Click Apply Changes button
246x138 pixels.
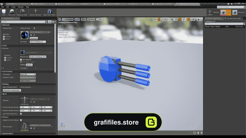tap(28, 81)
